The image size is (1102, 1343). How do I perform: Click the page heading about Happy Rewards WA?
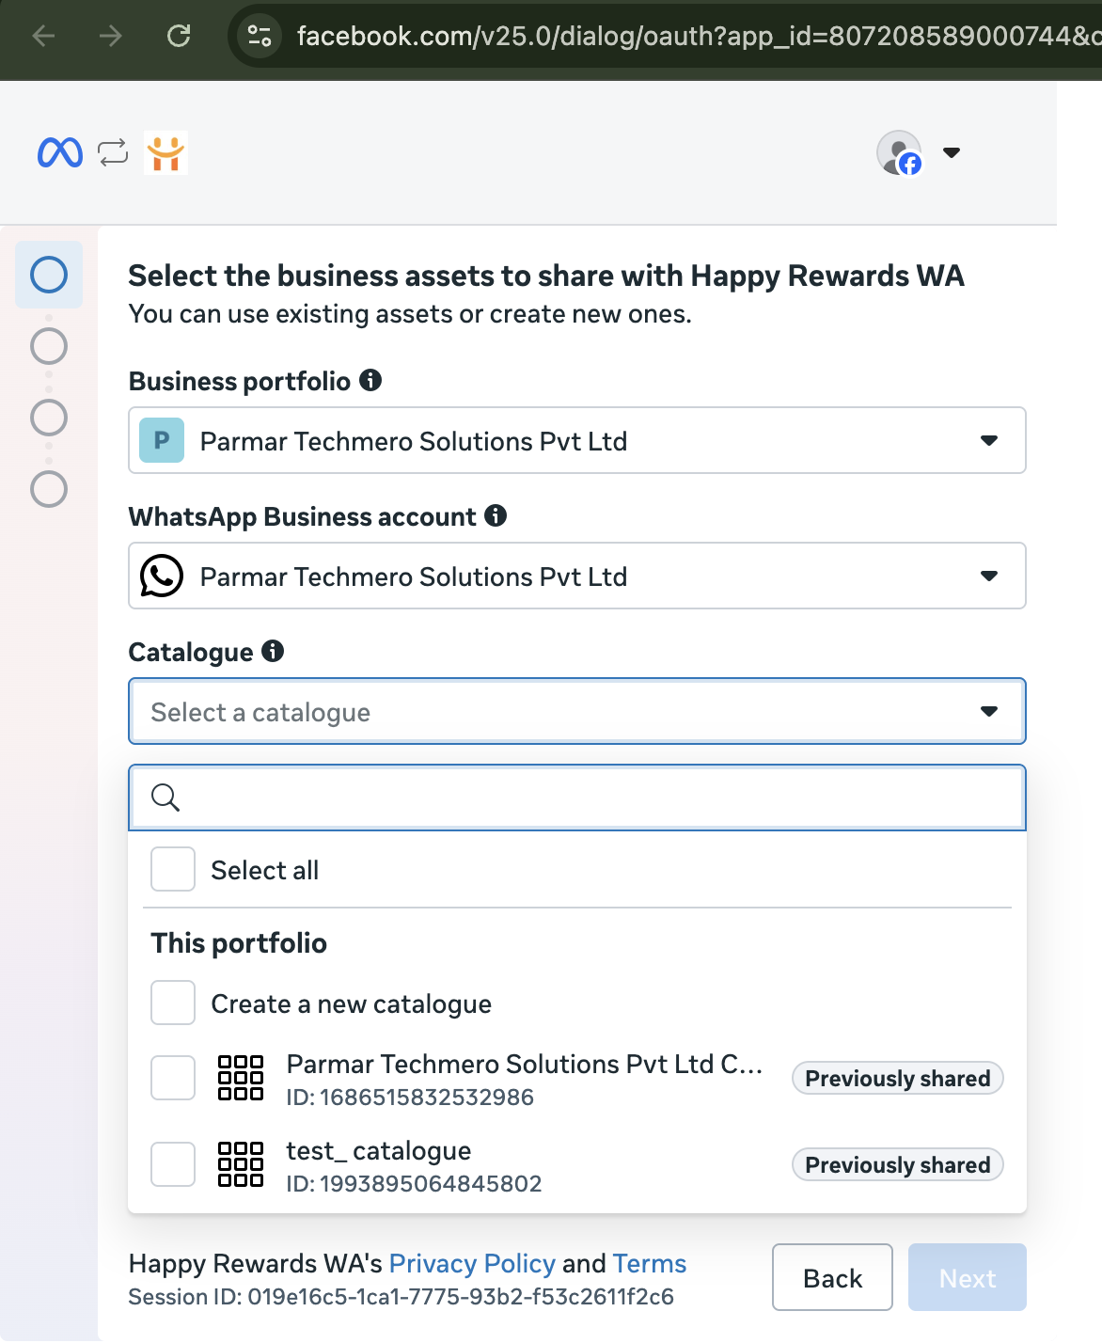546,276
